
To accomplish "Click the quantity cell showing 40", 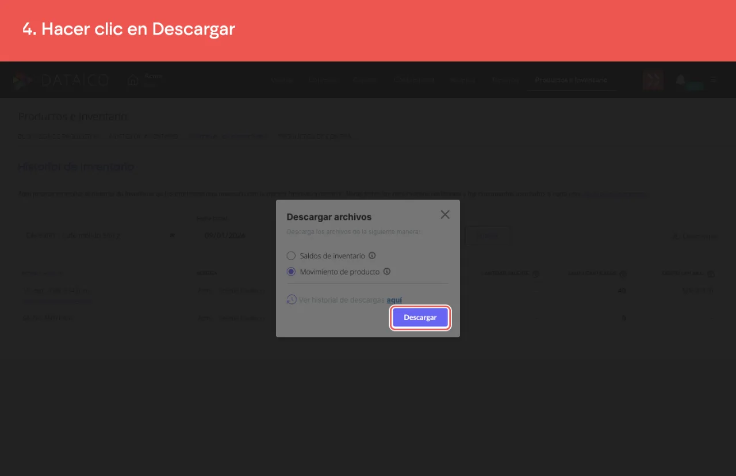I will coord(622,291).
